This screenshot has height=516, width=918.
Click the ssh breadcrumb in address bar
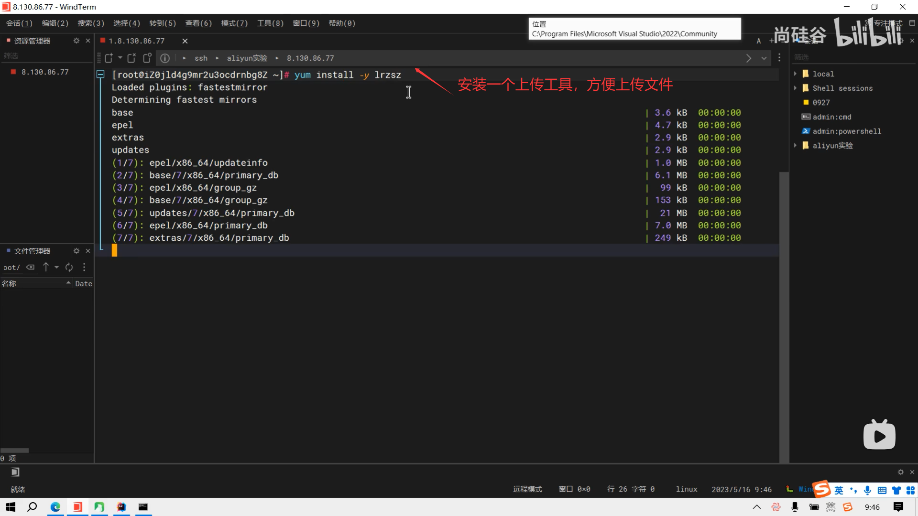(201, 58)
